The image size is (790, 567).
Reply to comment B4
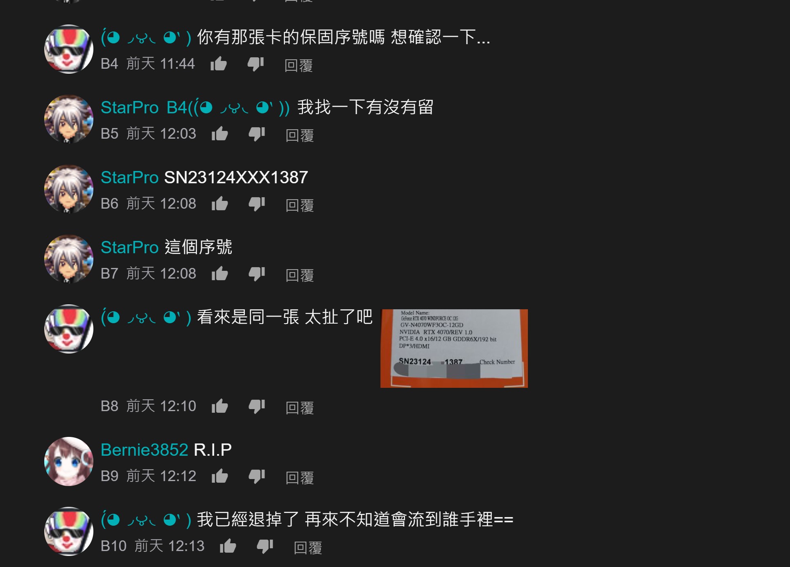coord(299,65)
